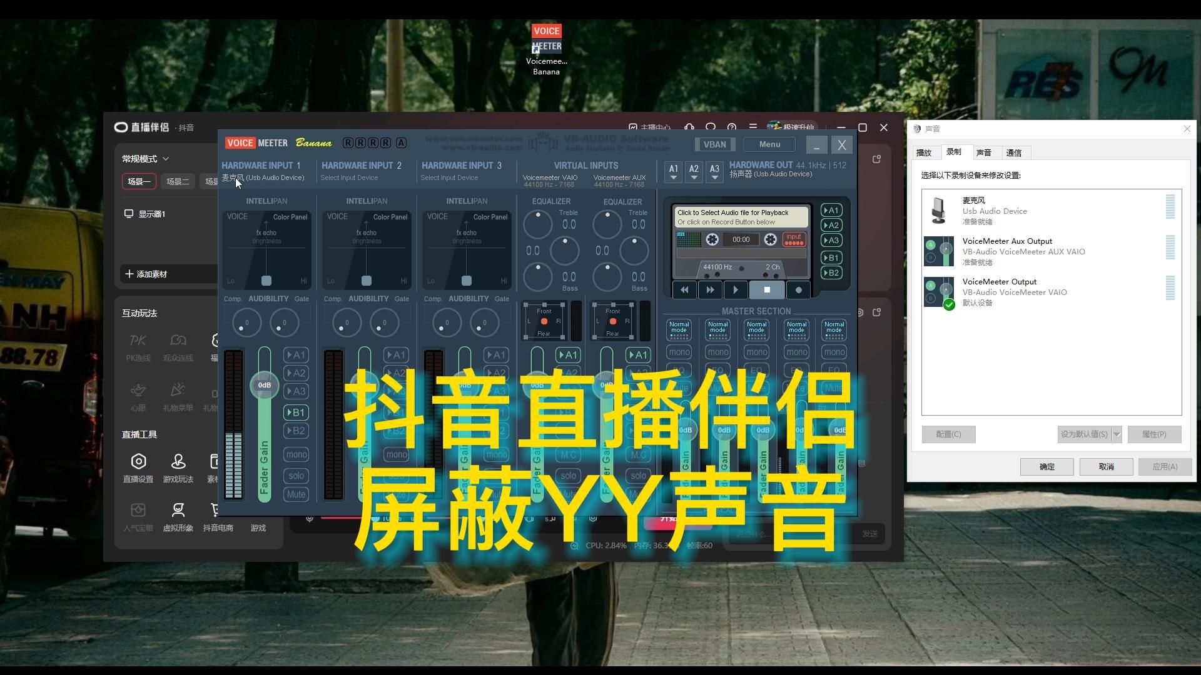Toggle A3 routing on Hardware Input 1 strip

[x=296, y=391]
